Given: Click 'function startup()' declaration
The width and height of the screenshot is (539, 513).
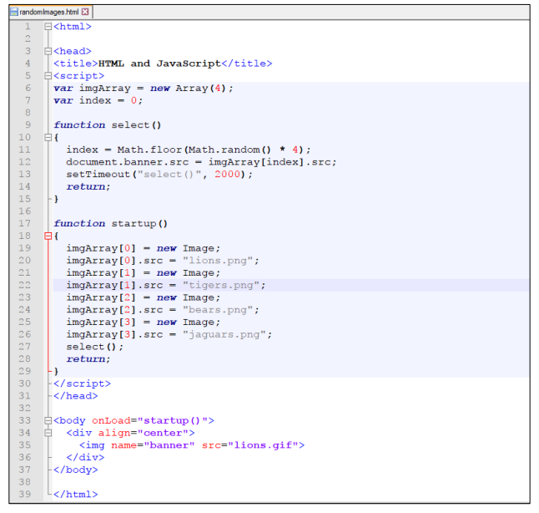Looking at the screenshot, I should 110,223.
